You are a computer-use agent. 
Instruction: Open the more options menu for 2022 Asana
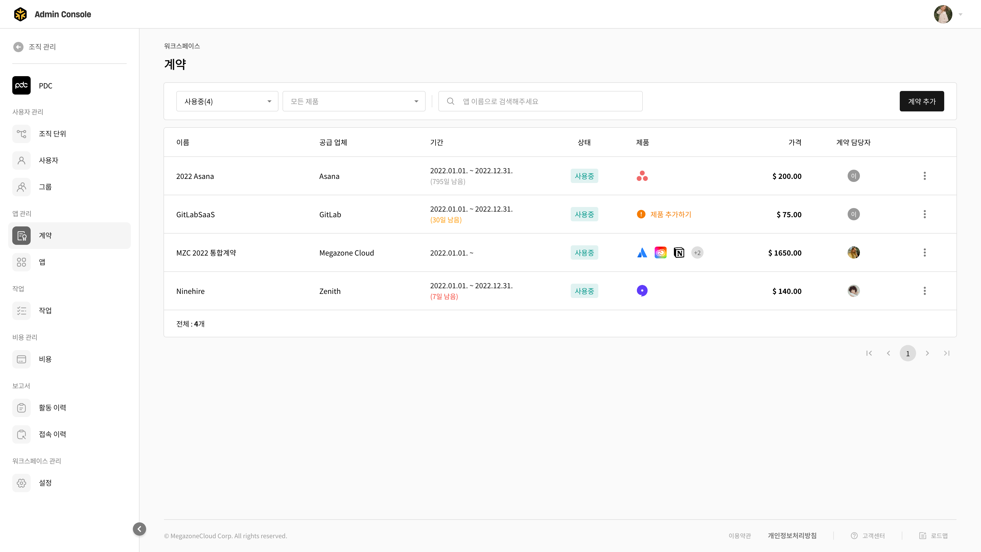[925, 176]
